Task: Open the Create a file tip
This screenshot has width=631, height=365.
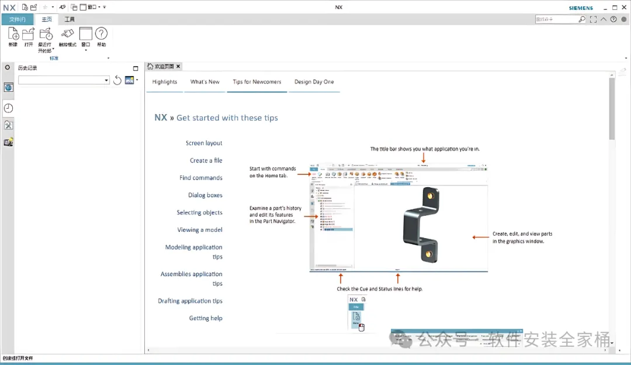Action: pyautogui.click(x=206, y=160)
